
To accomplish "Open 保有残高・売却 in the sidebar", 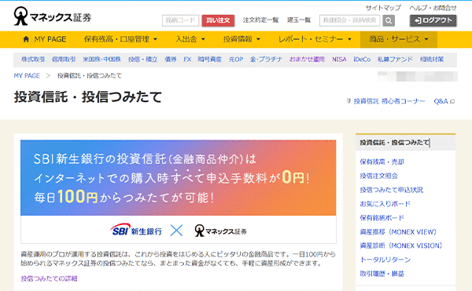I will point(382,162).
